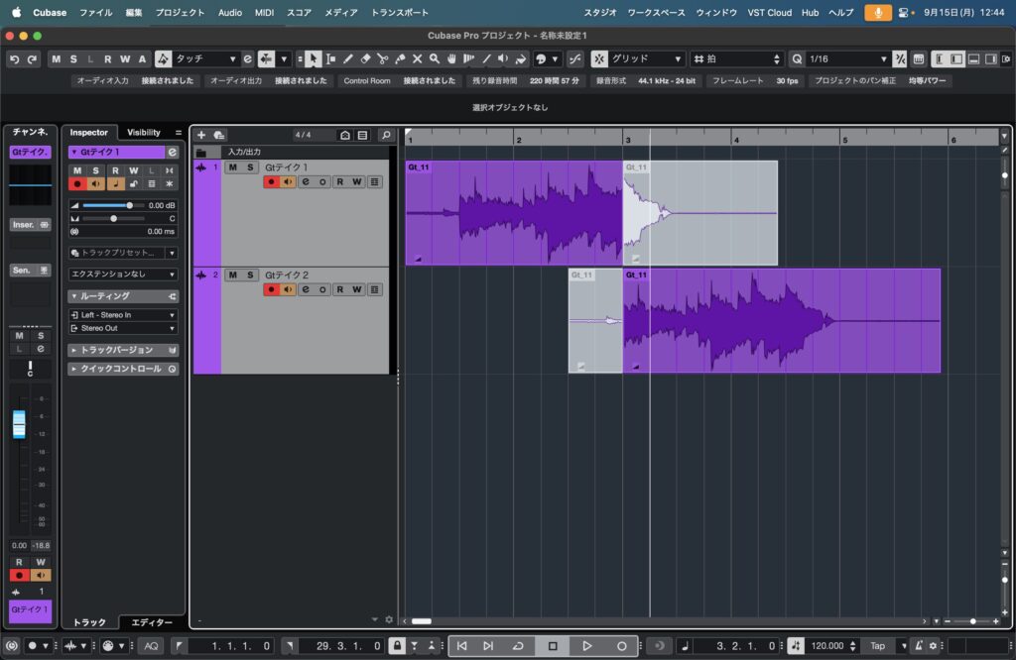Disable record enable on Gtテイク 2 track
This screenshot has width=1016, height=660.
pos(270,289)
